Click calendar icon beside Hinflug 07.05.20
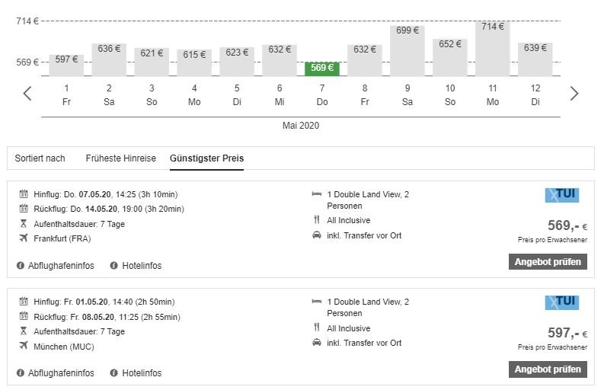Viewport: 604px width, 390px height. 24,193
